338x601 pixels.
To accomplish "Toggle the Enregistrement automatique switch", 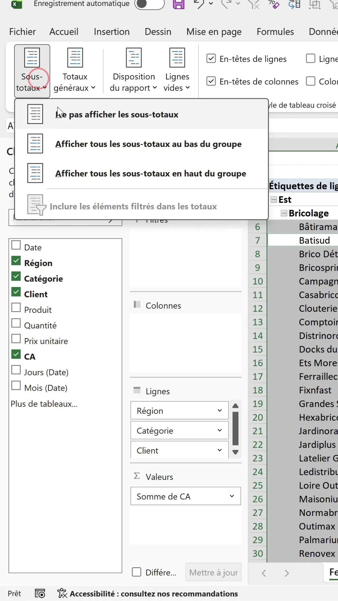I will pos(149,4).
